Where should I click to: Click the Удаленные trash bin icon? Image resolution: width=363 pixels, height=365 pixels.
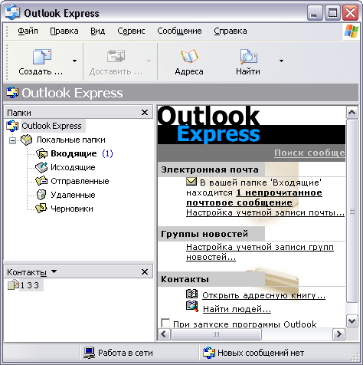click(x=41, y=195)
